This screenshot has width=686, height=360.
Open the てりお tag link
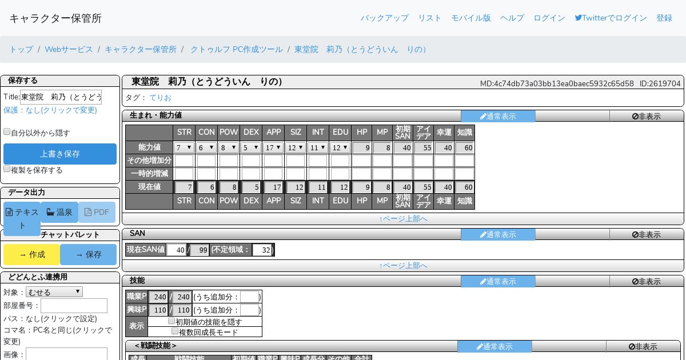[160, 98]
